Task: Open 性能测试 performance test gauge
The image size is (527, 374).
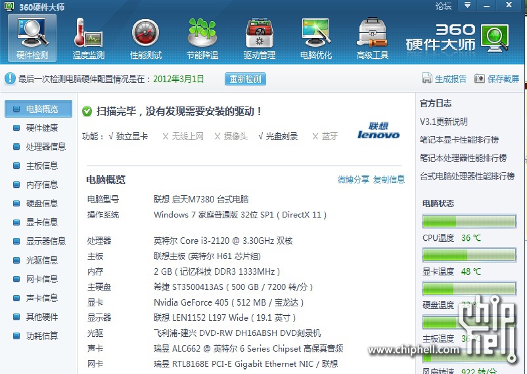Action: coord(146,37)
